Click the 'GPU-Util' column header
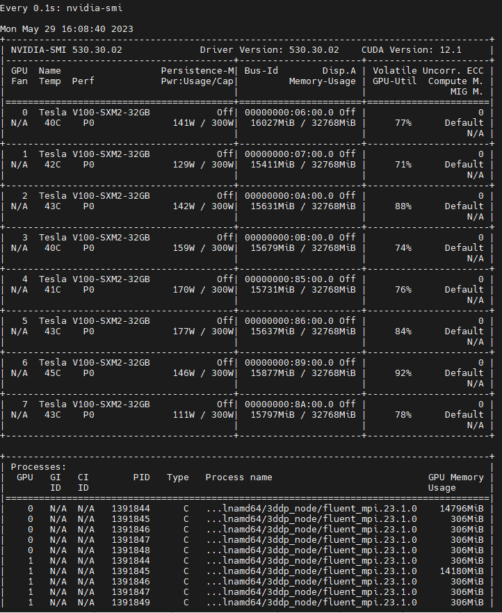This screenshot has width=502, height=613. (x=394, y=81)
